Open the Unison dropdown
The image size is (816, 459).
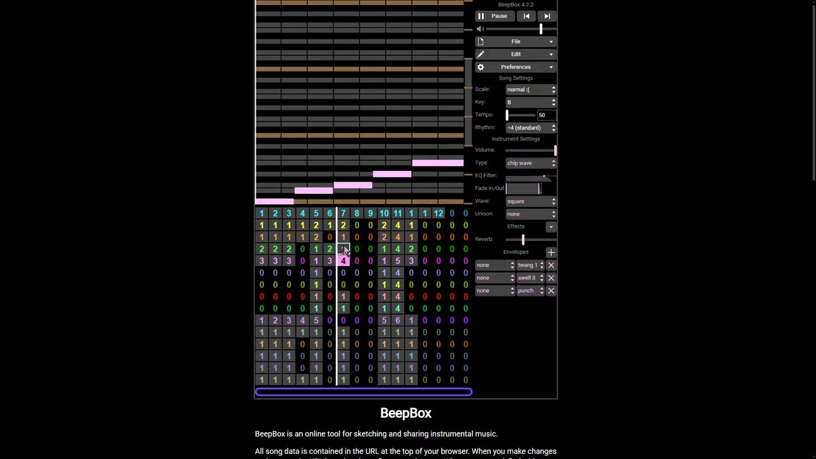(x=531, y=214)
